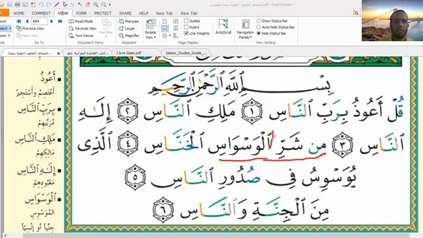Select continuous page display icon
The width and height of the screenshot is (423, 238).
pyautogui.click(x=165, y=28)
